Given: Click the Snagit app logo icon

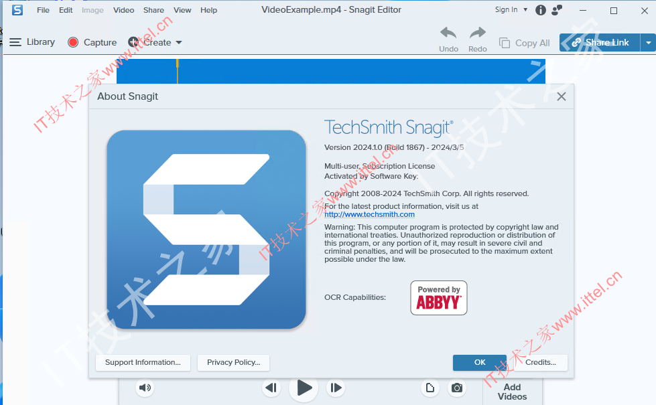Looking at the screenshot, I should pyautogui.click(x=17, y=9).
